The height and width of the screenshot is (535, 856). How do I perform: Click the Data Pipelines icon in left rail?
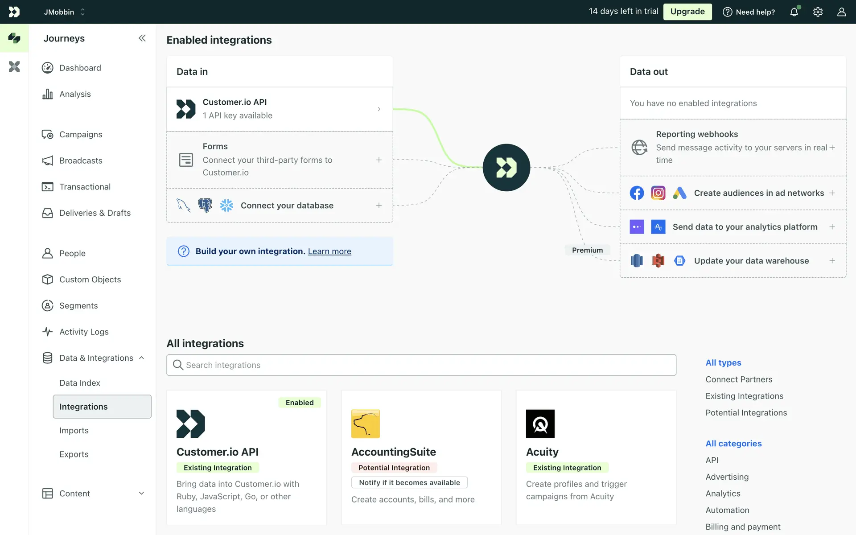click(14, 67)
